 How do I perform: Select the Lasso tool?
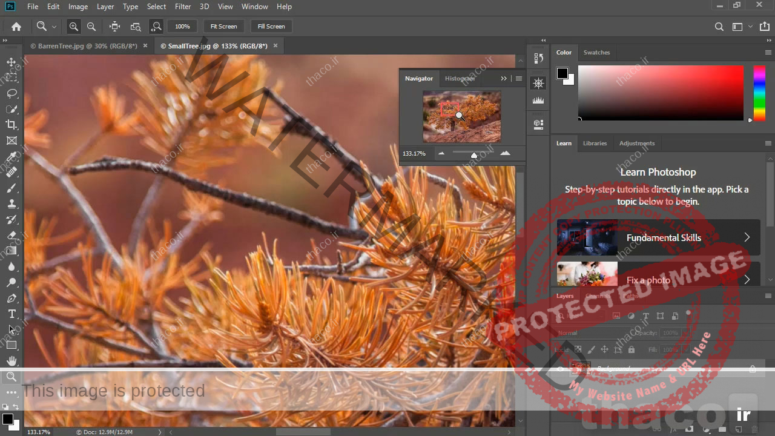pos(12,93)
